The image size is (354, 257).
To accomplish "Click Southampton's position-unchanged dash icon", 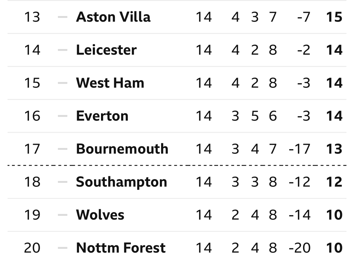I will pos(63,182).
